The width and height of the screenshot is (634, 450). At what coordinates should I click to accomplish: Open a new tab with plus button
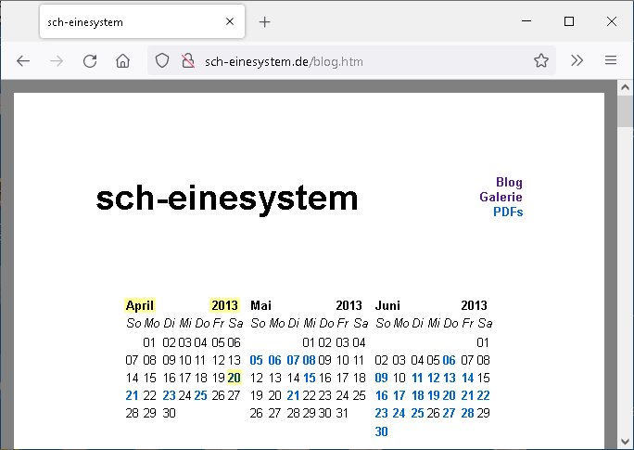tap(265, 21)
